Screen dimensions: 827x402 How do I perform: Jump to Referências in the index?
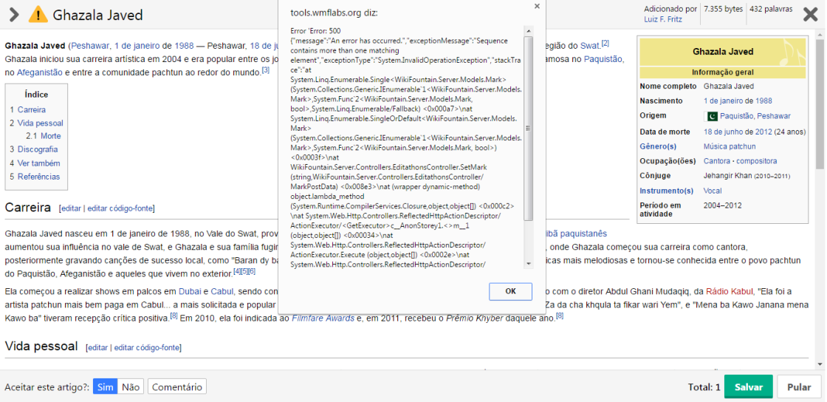tap(38, 176)
